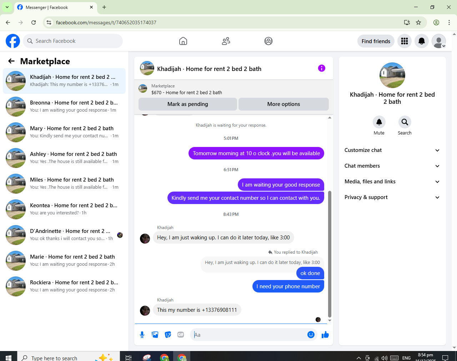This screenshot has width=457, height=361.
Task: Select the Messenger | Facebook tab
Action: 55,7
